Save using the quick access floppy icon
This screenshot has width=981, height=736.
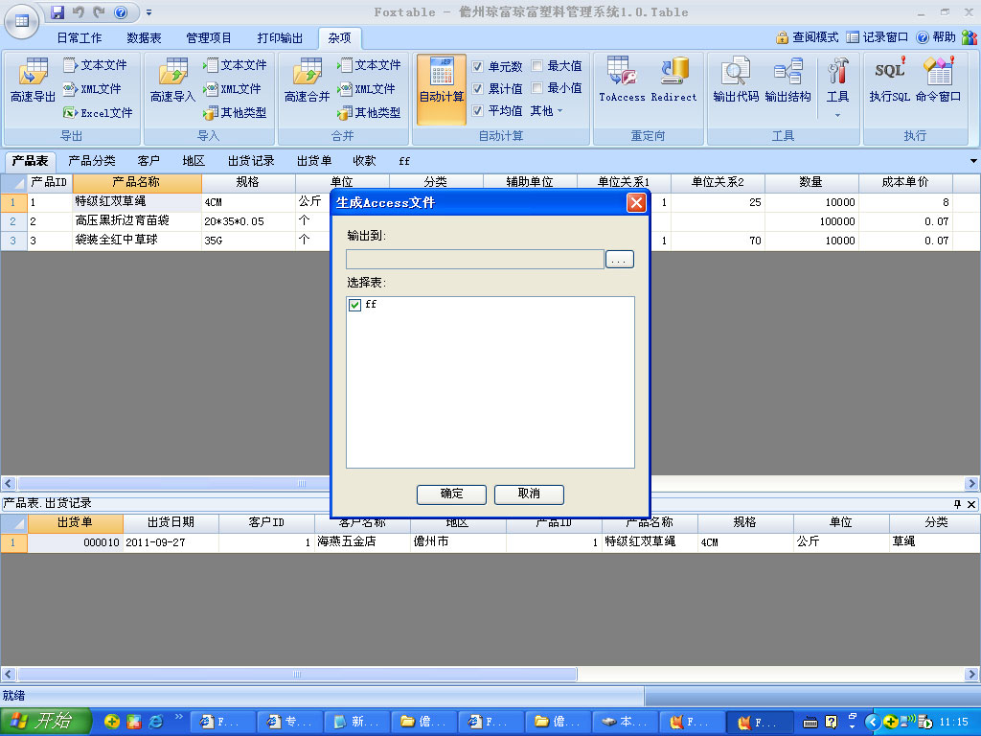coord(57,11)
